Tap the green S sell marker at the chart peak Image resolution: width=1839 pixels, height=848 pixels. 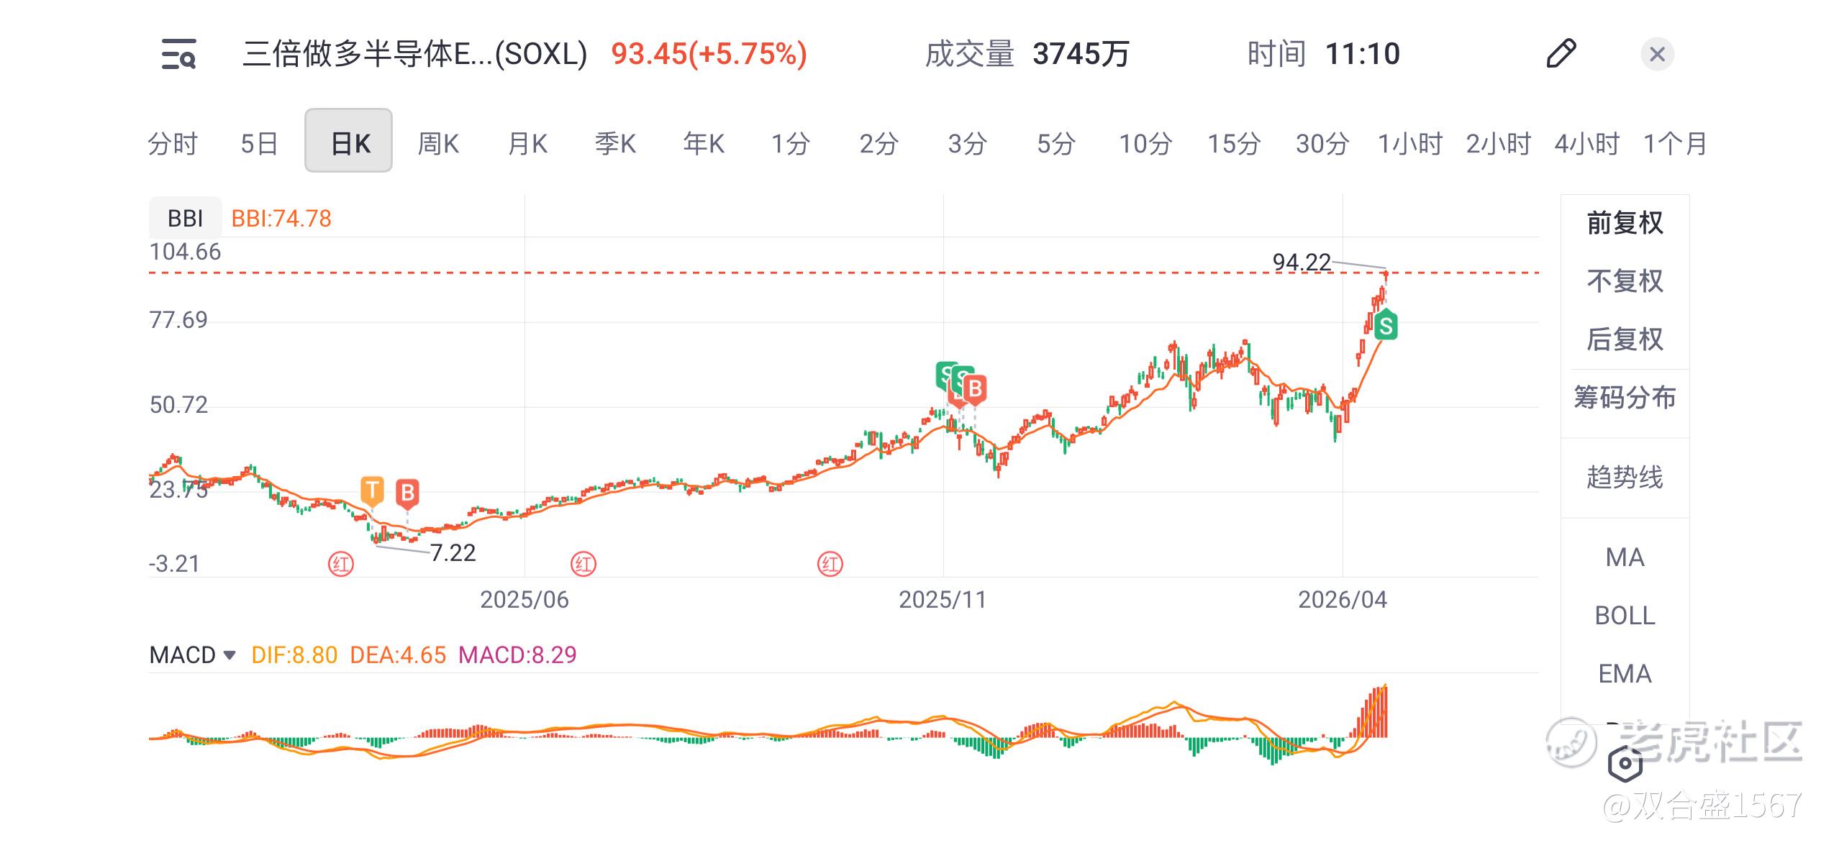coord(1385,326)
